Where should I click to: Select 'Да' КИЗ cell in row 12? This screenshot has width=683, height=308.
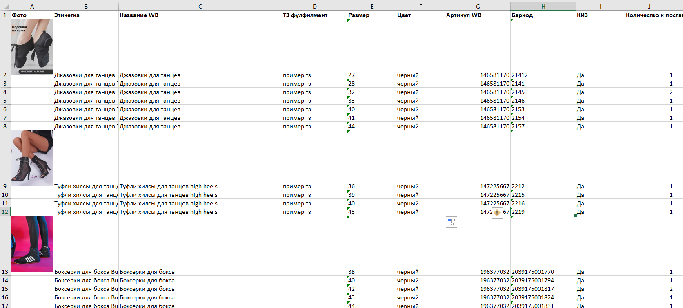pyautogui.click(x=600, y=212)
